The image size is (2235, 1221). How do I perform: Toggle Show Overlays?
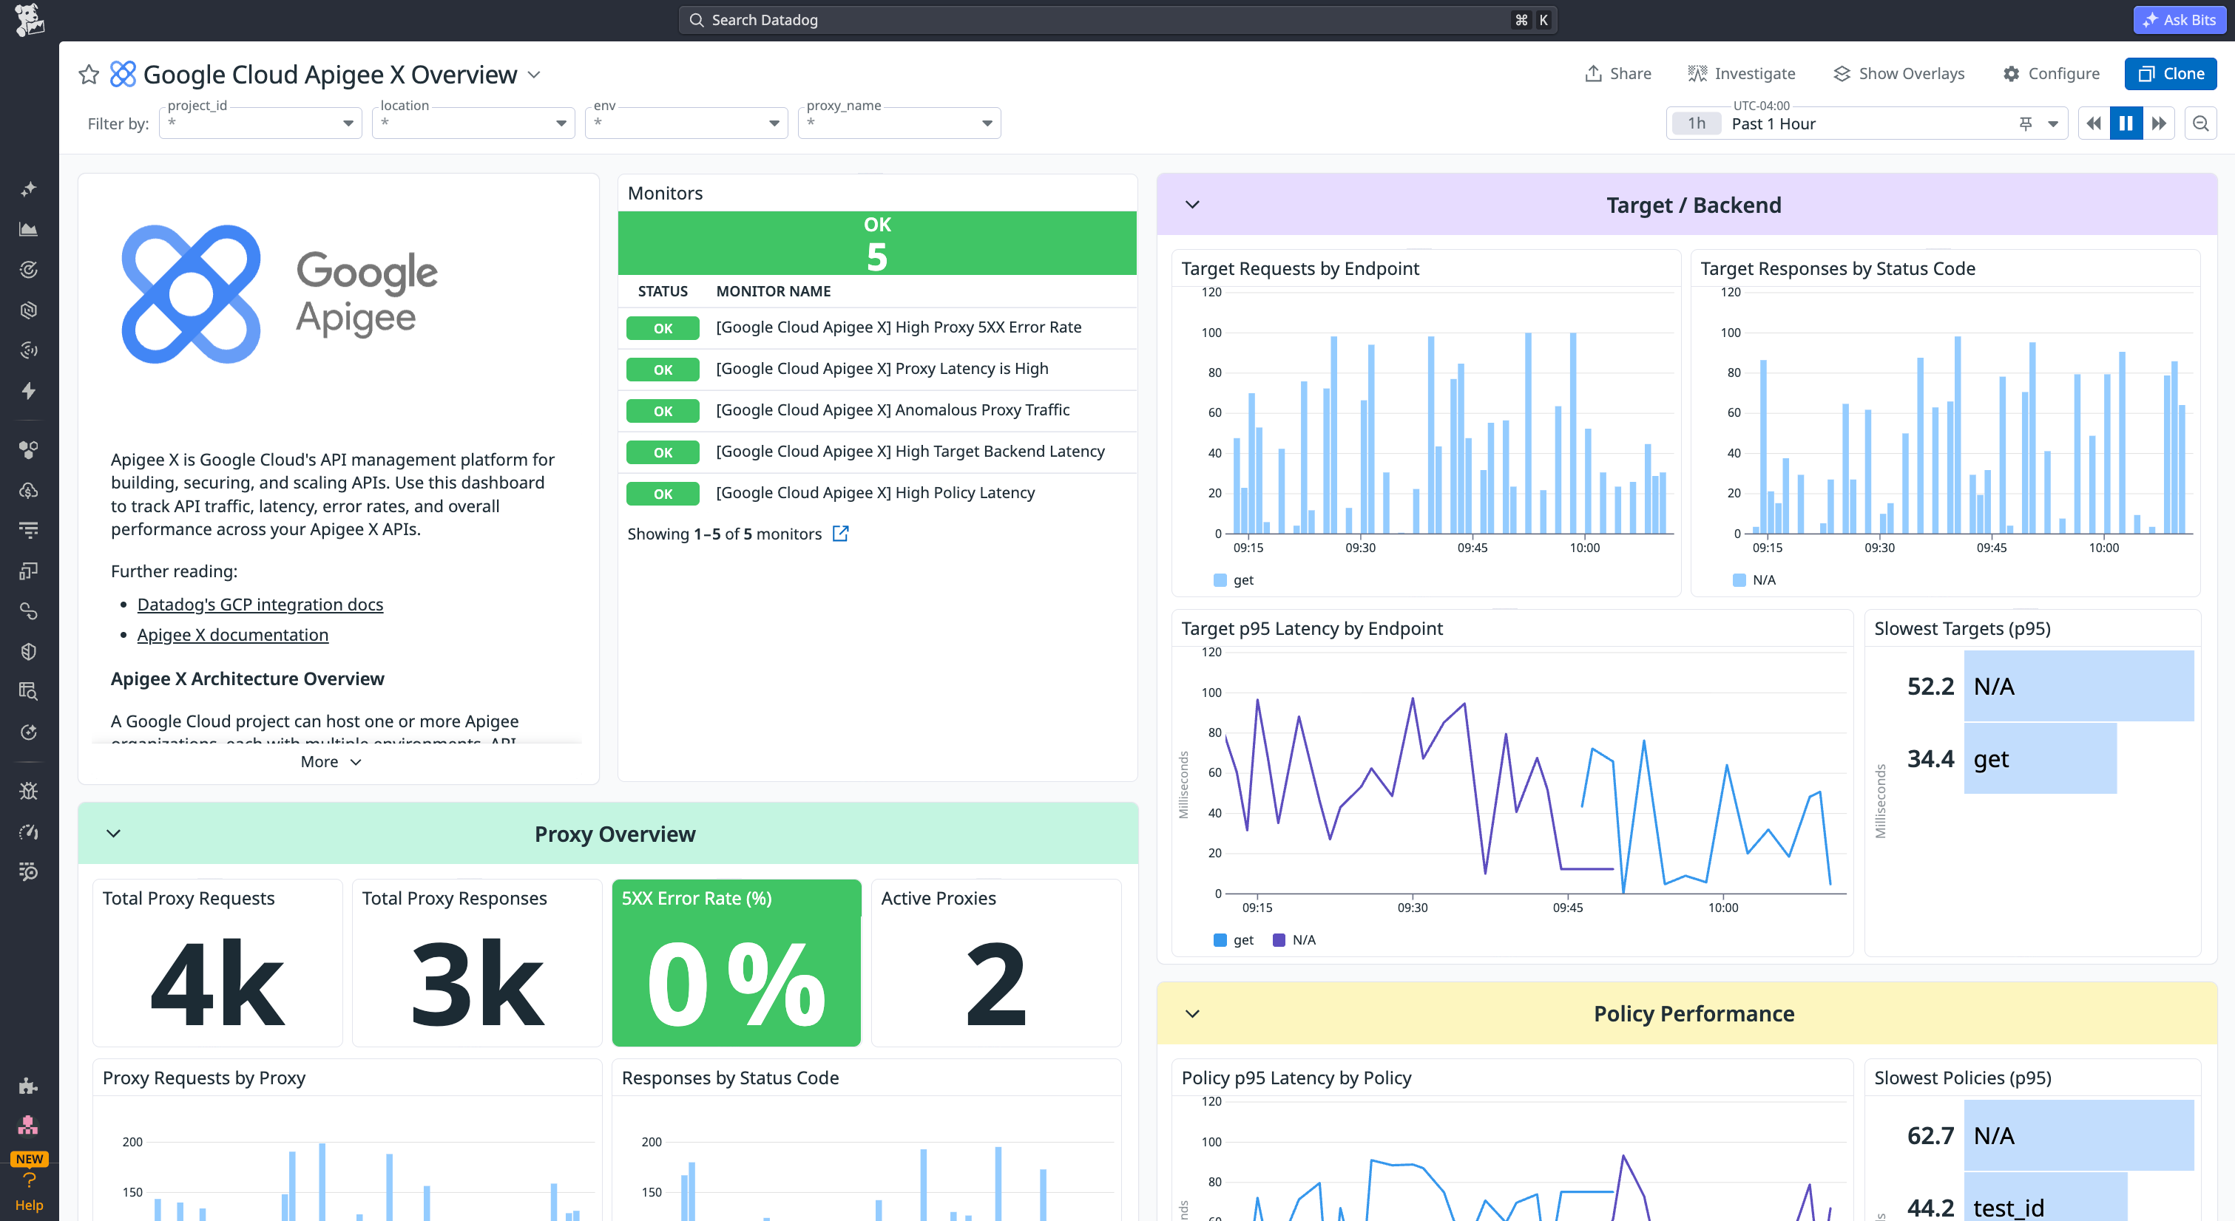[1898, 74]
